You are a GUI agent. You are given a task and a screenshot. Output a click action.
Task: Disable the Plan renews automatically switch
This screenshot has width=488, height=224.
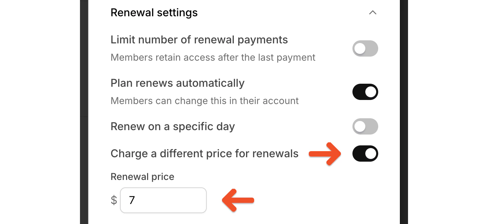point(365,92)
